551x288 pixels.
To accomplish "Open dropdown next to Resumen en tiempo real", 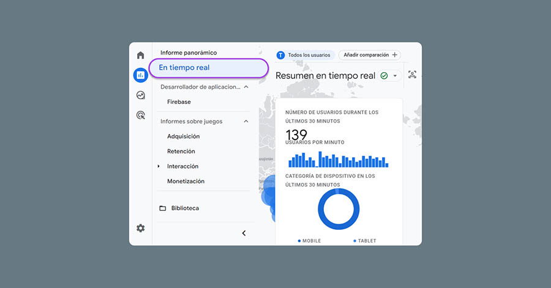I will (x=395, y=76).
